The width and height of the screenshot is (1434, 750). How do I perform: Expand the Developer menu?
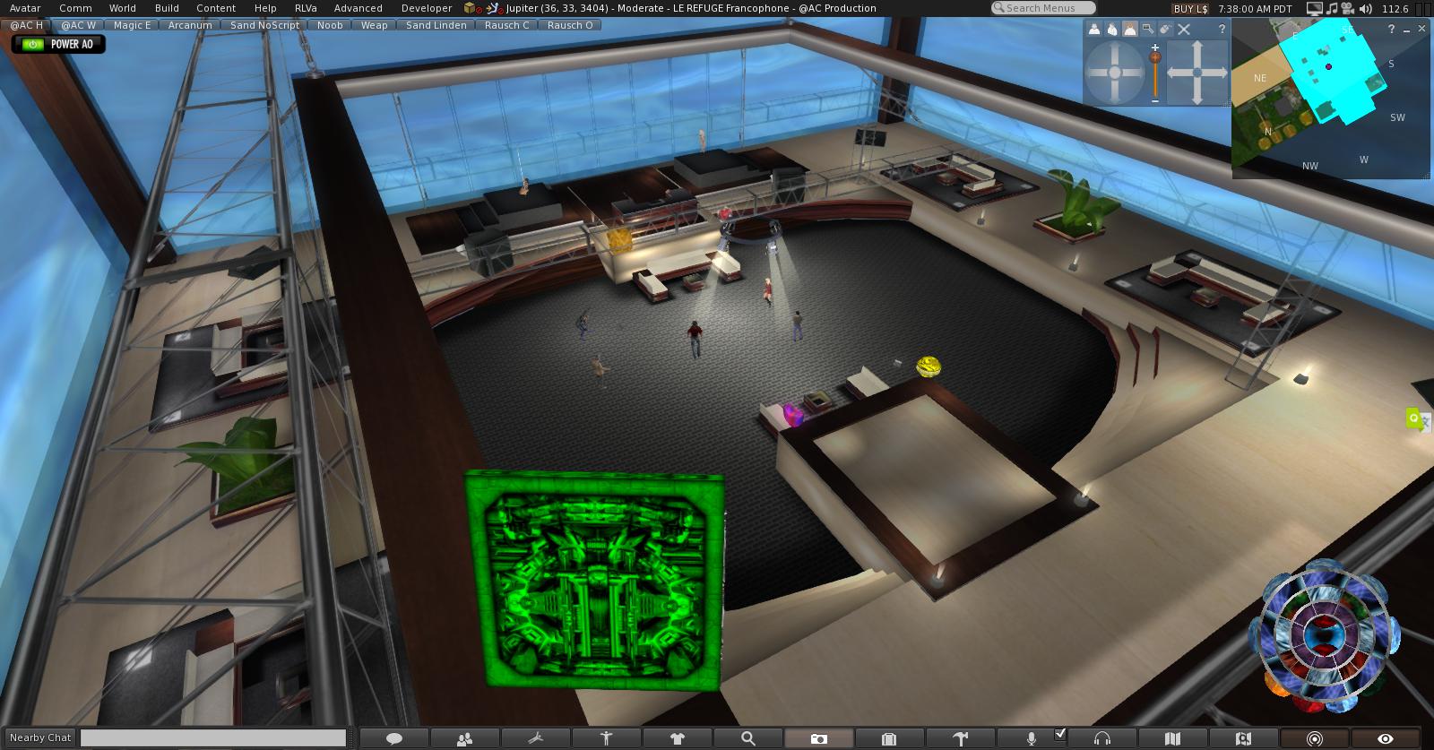click(x=427, y=8)
